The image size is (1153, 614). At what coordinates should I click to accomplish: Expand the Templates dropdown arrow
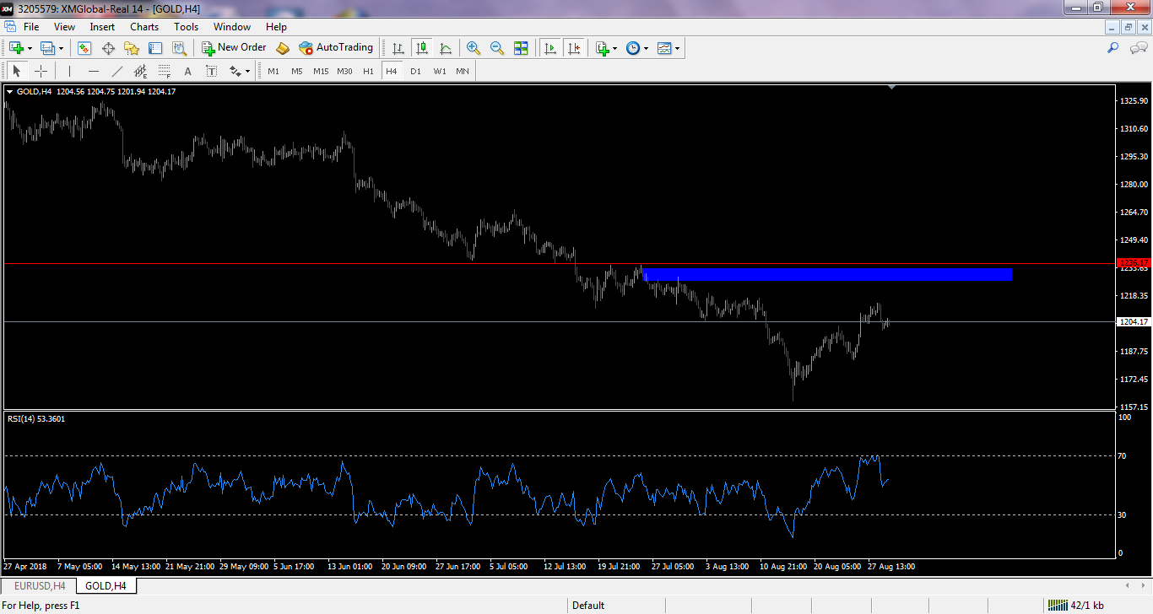[x=677, y=49]
